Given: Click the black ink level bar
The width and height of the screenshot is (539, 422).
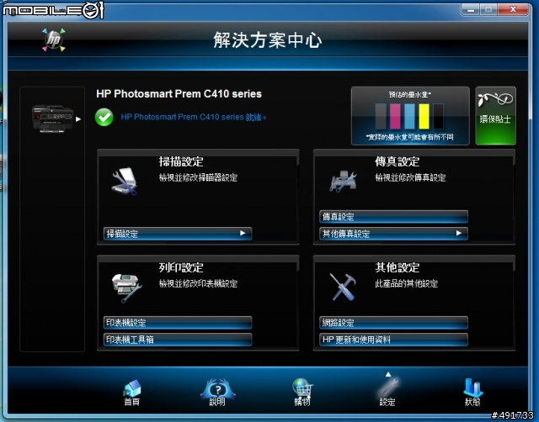Looking at the screenshot, I should [x=438, y=117].
